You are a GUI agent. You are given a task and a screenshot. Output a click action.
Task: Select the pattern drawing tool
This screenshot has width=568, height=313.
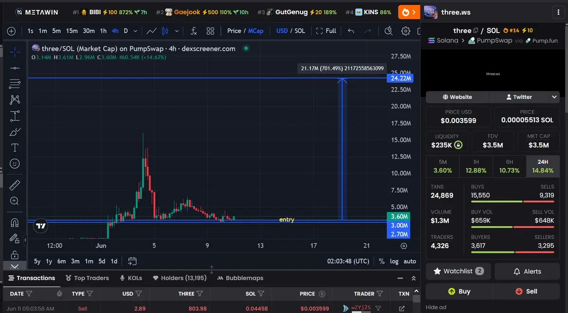click(x=15, y=99)
